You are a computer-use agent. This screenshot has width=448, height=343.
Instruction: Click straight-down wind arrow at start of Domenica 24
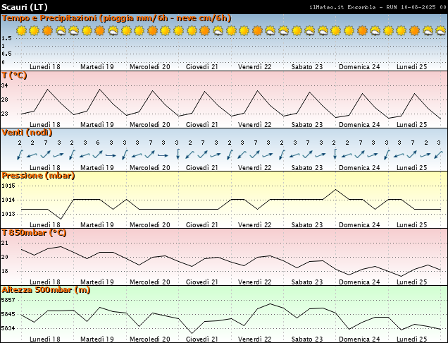tap(335, 154)
